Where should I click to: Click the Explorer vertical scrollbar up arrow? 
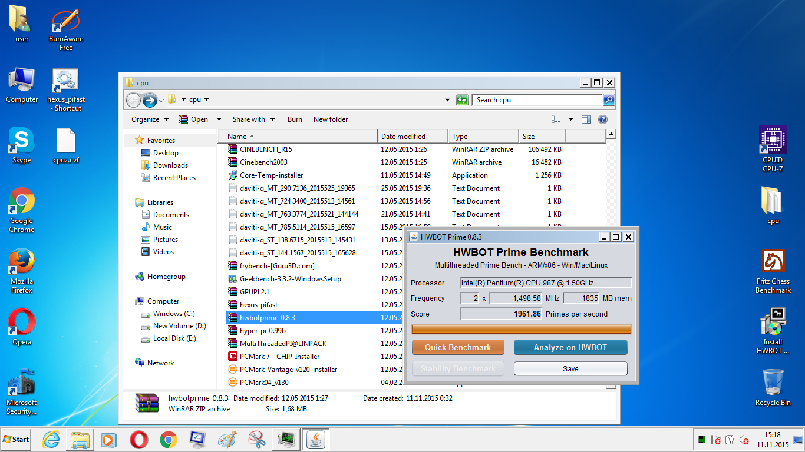click(611, 134)
